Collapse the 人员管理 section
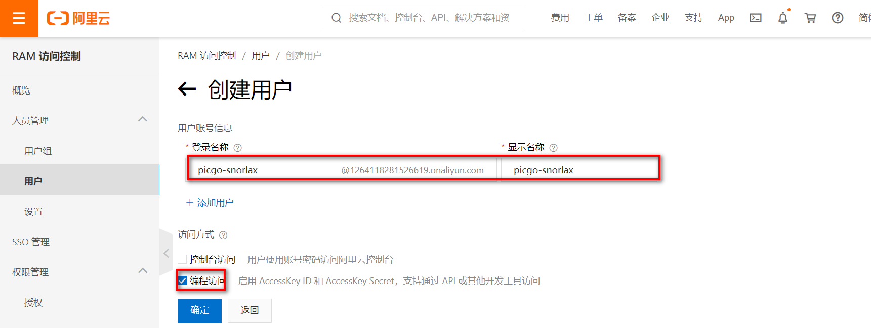871x328 pixels. (x=143, y=119)
